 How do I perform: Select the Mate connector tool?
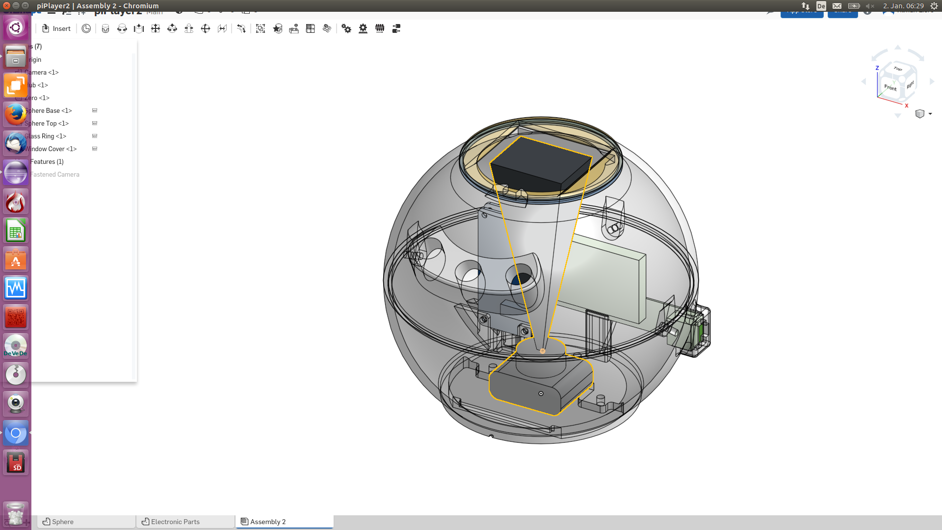point(294,28)
